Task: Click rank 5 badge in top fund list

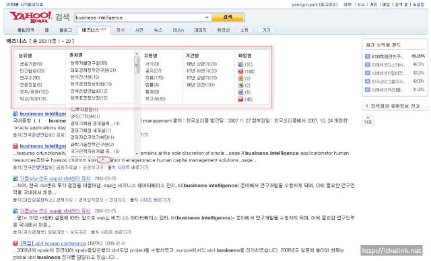Action: [x=368, y=89]
